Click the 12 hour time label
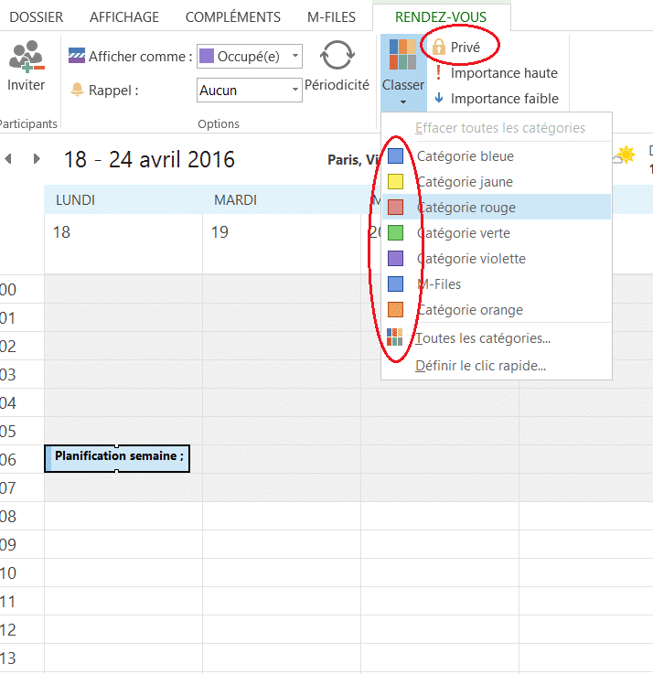 (x=8, y=630)
